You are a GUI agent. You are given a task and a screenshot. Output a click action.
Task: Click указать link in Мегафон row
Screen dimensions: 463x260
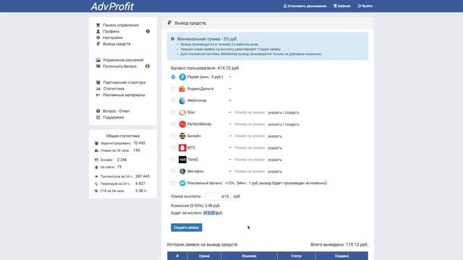[275, 172]
